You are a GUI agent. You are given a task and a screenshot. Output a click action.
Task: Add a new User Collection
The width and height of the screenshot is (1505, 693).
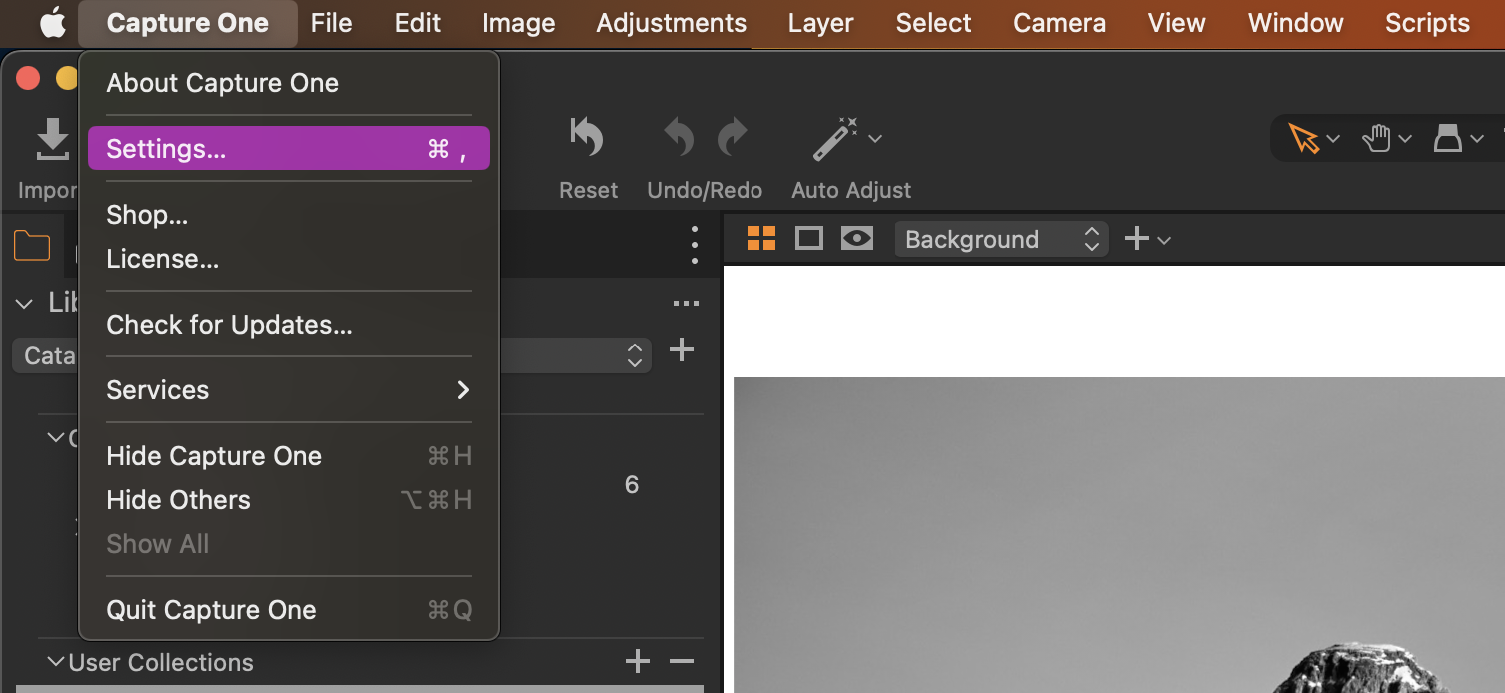(x=637, y=661)
